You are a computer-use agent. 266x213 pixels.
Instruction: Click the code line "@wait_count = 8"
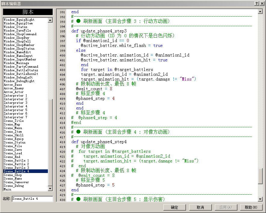(94, 89)
